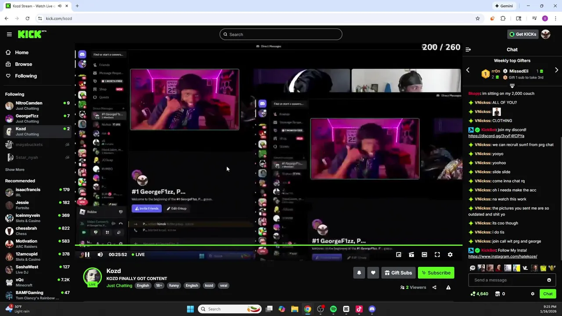Open chat settings gear

click(x=533, y=294)
